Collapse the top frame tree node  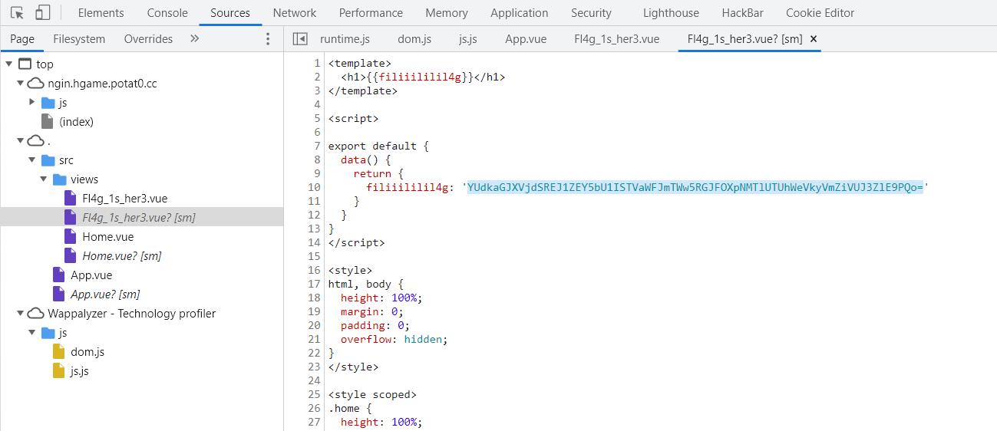tap(8, 64)
